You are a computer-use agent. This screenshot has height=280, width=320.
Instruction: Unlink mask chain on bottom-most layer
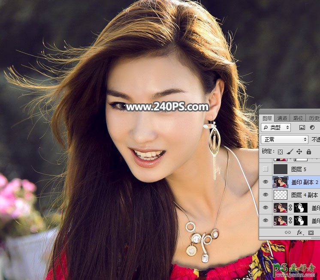click(290, 220)
